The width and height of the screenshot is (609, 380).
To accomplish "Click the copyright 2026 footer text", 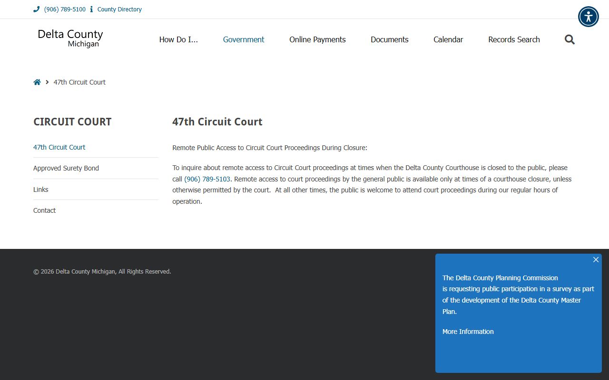I will click(102, 272).
